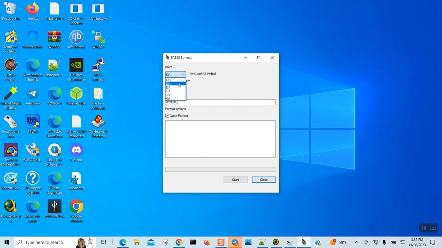This screenshot has height=248, width=442.
Task: Maximize the FAT32 Format window
Action: [259, 58]
